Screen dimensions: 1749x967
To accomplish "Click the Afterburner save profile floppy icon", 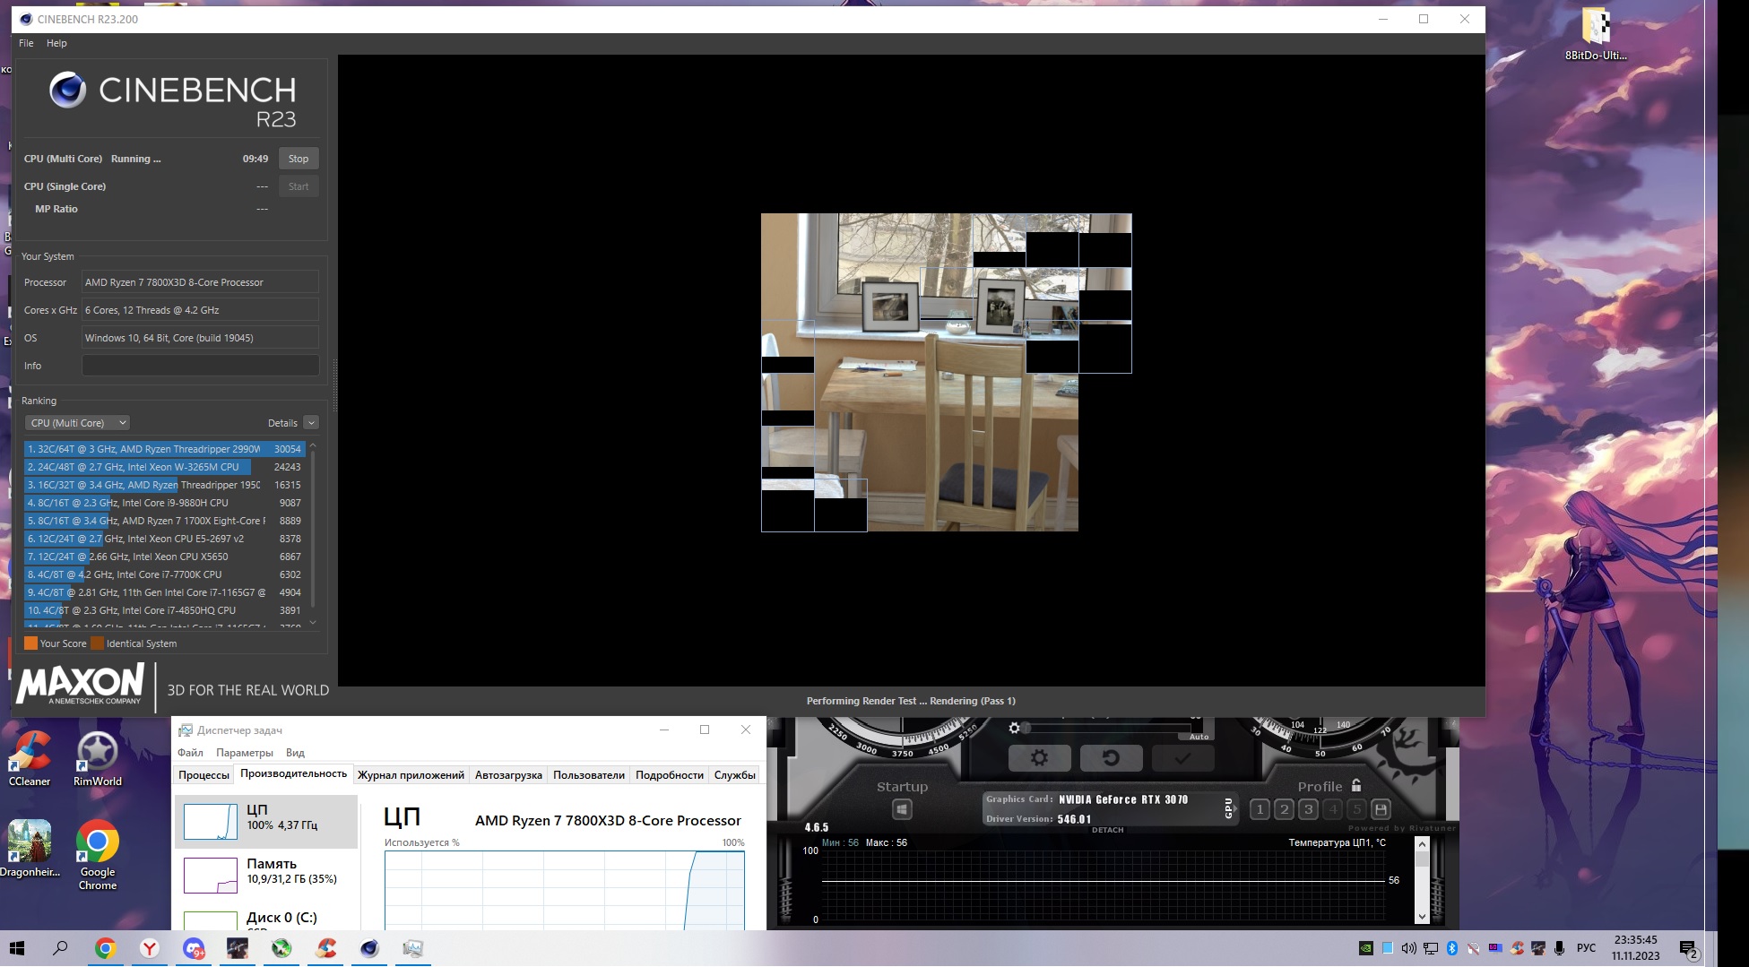I will pyautogui.click(x=1381, y=809).
